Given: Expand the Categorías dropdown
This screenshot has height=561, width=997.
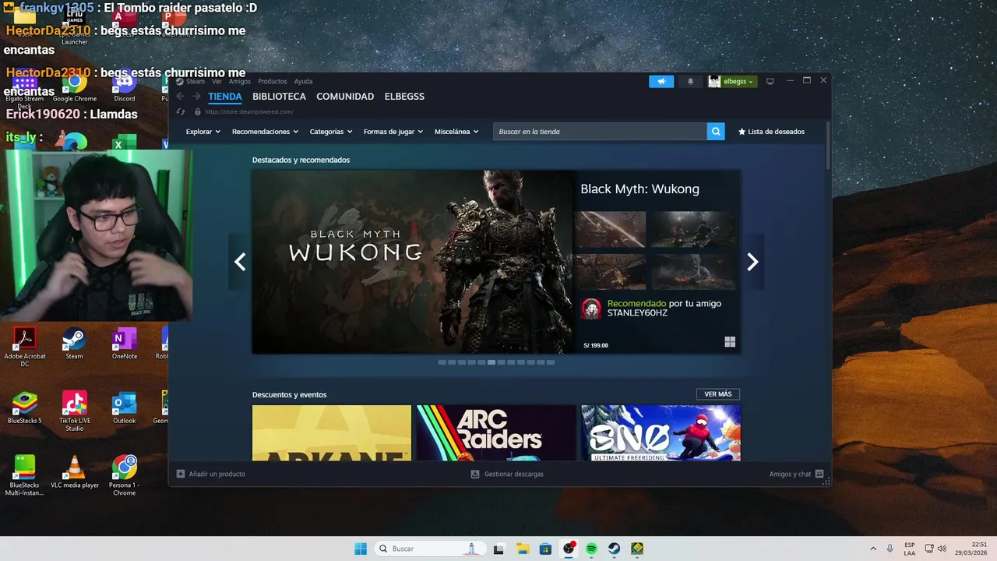Looking at the screenshot, I should click(x=331, y=132).
